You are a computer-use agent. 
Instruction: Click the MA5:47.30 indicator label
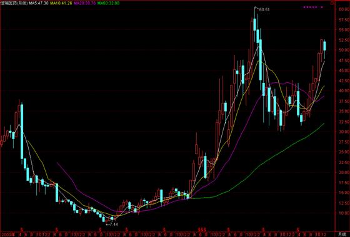pos(39,3)
